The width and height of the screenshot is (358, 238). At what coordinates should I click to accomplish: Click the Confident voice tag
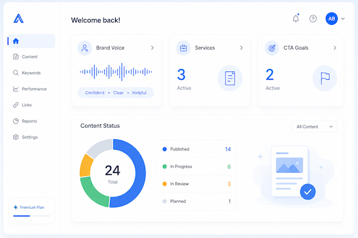(95, 93)
